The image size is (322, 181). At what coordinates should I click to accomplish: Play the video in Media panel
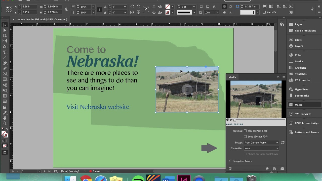[x=231, y=120]
